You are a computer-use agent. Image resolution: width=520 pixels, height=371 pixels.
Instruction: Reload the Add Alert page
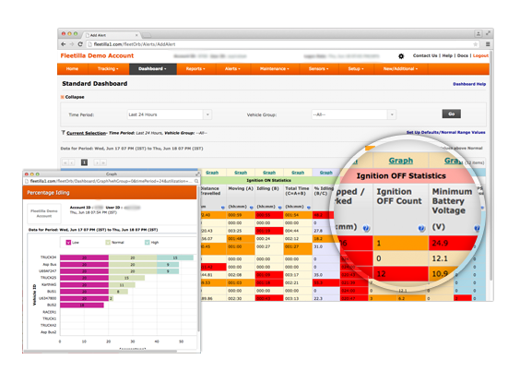click(80, 44)
